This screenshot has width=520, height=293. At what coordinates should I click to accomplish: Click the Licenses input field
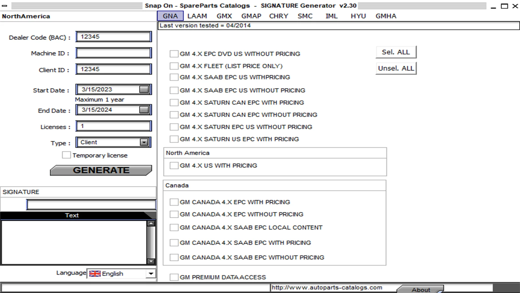pyautogui.click(x=113, y=126)
